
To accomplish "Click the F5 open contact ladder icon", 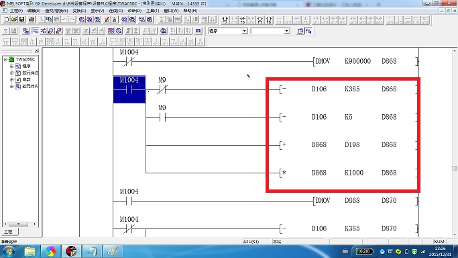I will pos(6,42).
